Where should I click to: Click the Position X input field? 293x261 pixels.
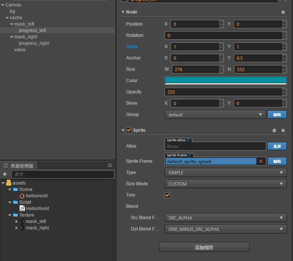coord(195,24)
